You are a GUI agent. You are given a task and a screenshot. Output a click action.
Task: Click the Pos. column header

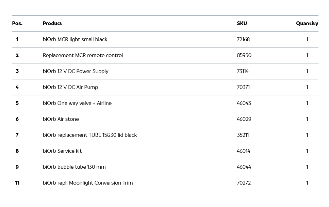(x=17, y=23)
